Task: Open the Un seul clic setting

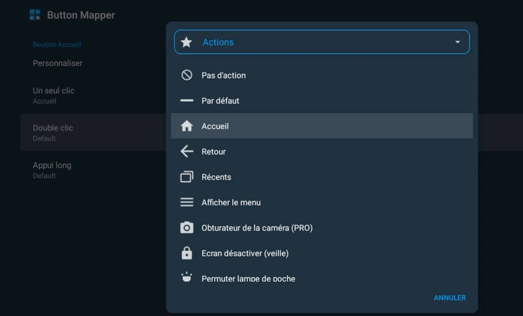Action: 93,96
